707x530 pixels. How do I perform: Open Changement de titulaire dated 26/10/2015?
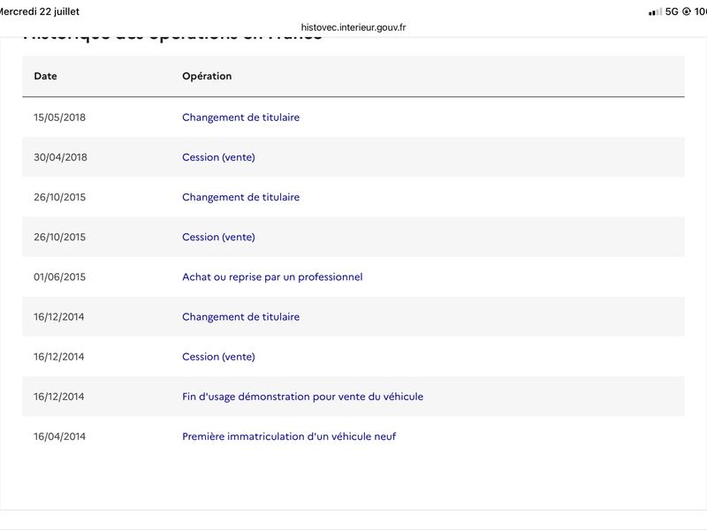pyautogui.click(x=240, y=197)
